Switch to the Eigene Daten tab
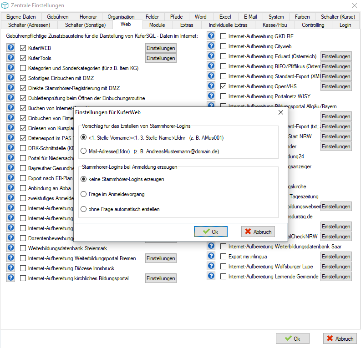 pyautogui.click(x=21, y=17)
